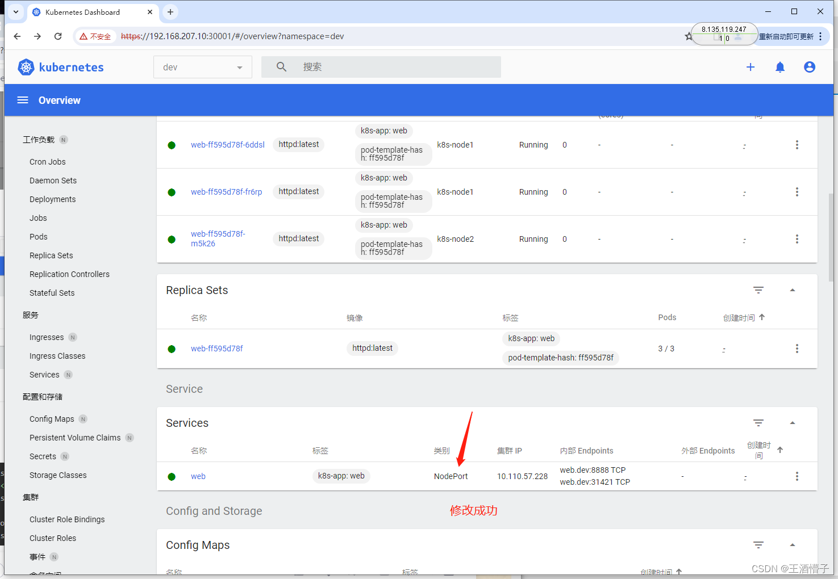Open actions menu for replica set web-ff595d78f
The width and height of the screenshot is (838, 579).
[797, 349]
